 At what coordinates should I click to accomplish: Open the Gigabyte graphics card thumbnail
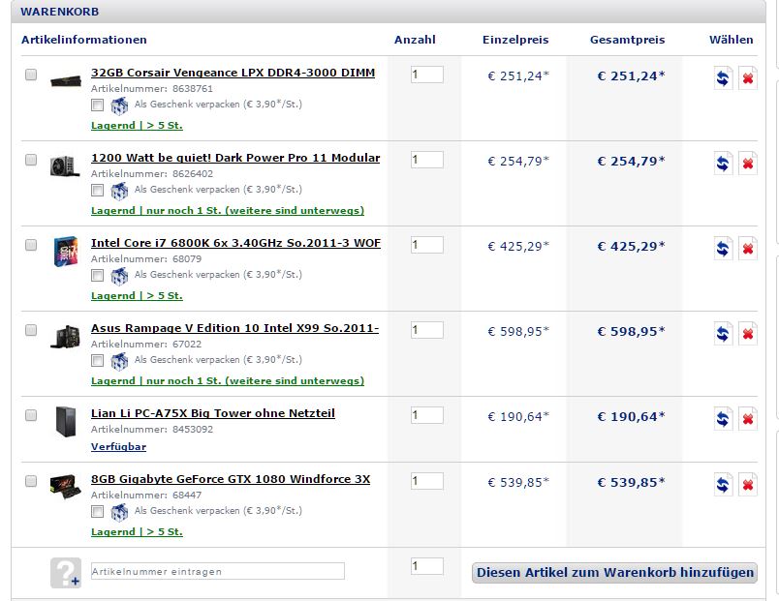[66, 487]
